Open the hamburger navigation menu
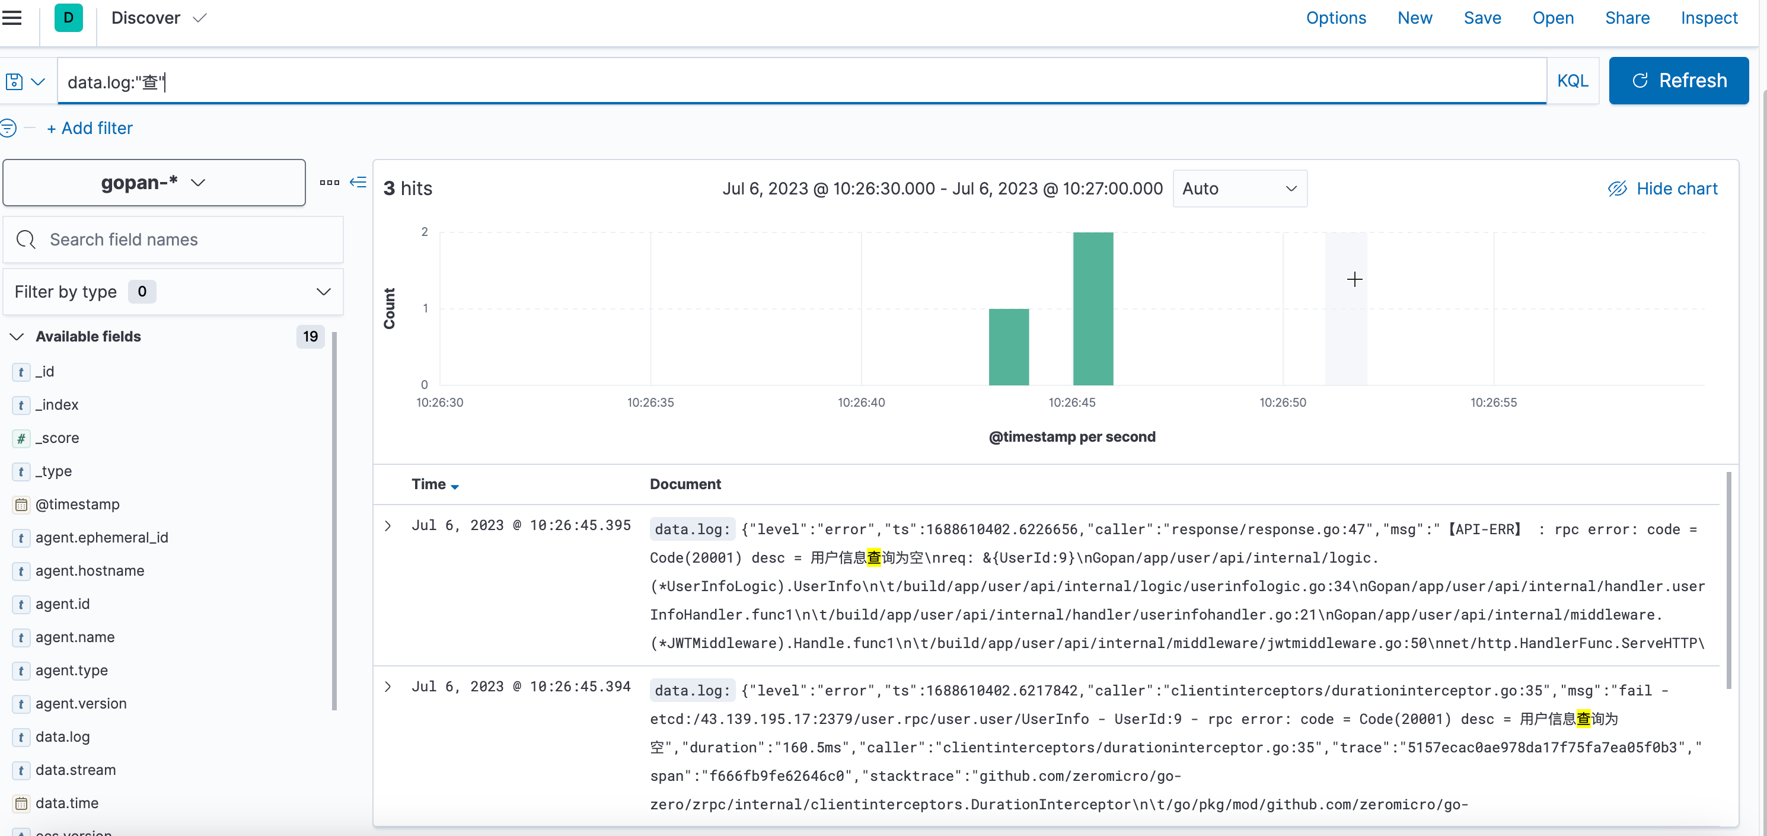1767x836 pixels. pyautogui.click(x=12, y=18)
